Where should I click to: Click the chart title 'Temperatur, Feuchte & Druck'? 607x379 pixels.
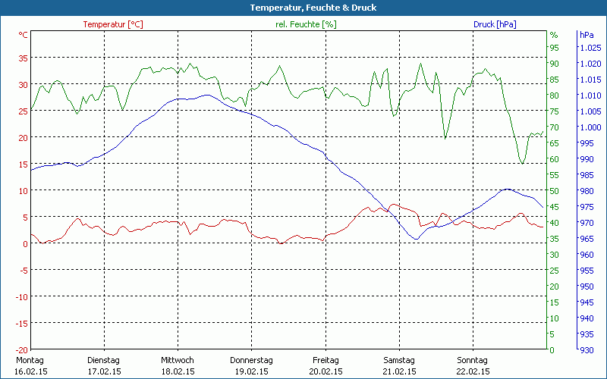point(313,8)
